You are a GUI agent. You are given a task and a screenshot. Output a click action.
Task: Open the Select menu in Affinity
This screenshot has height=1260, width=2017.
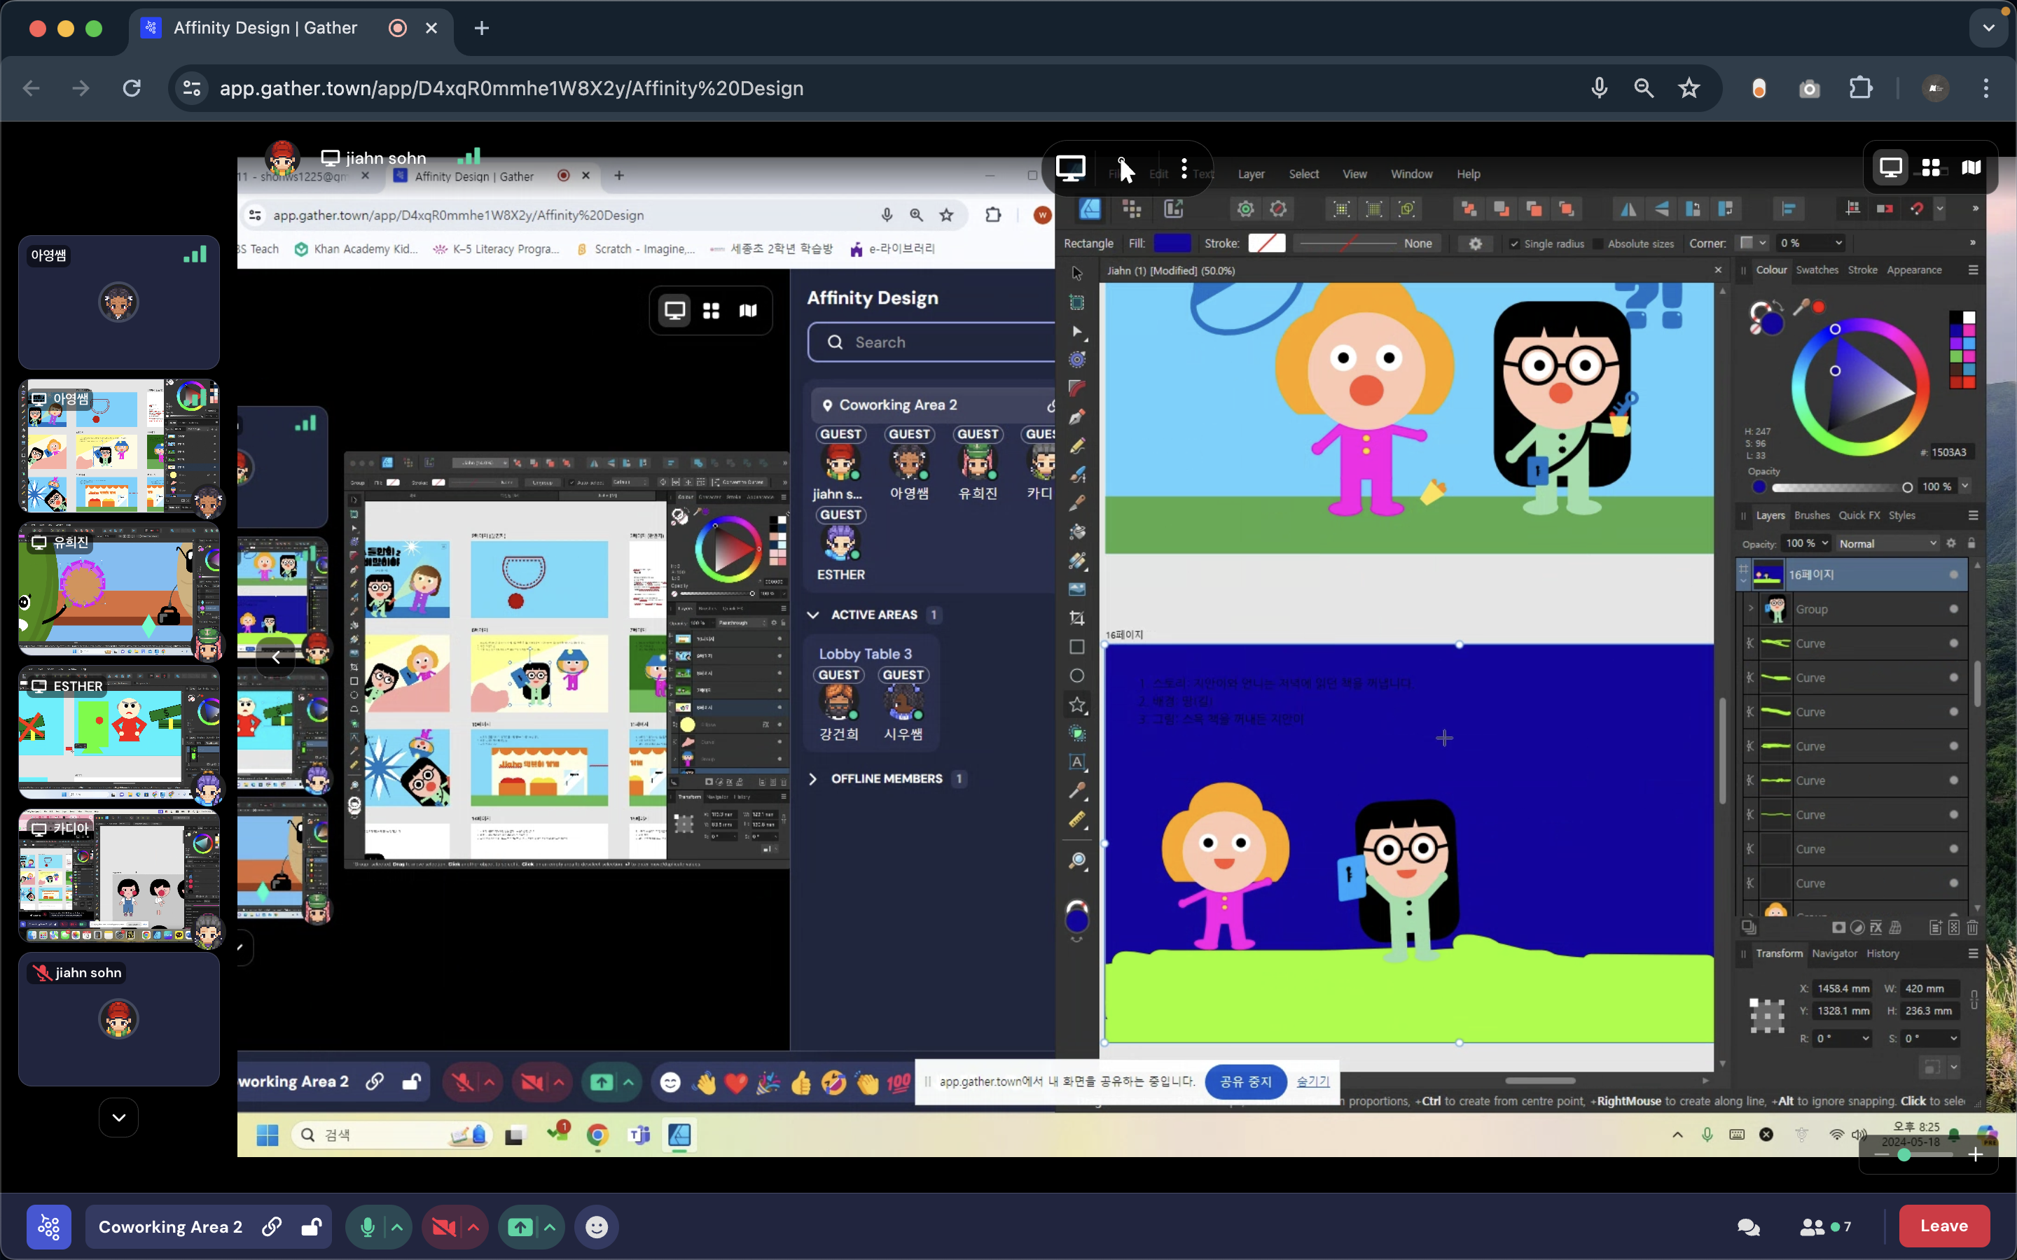1303,174
